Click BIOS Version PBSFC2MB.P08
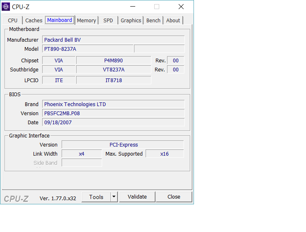306x232 pixels. pyautogui.click(x=113, y=114)
